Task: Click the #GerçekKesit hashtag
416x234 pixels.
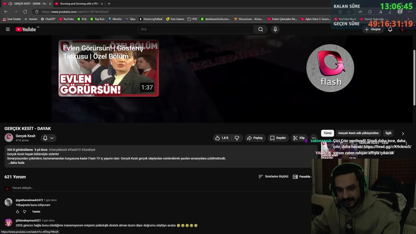Action: pos(58,150)
